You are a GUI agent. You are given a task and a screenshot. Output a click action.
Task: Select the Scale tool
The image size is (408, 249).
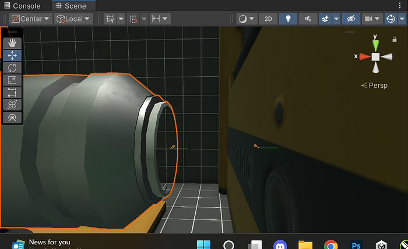click(x=12, y=80)
